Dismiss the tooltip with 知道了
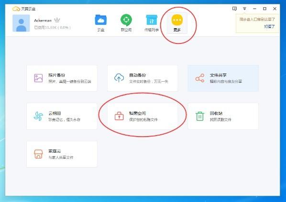The image size is (286, 202). 269,27
